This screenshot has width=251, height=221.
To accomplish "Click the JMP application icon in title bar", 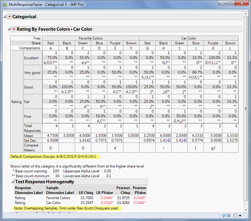I will click(5, 5).
